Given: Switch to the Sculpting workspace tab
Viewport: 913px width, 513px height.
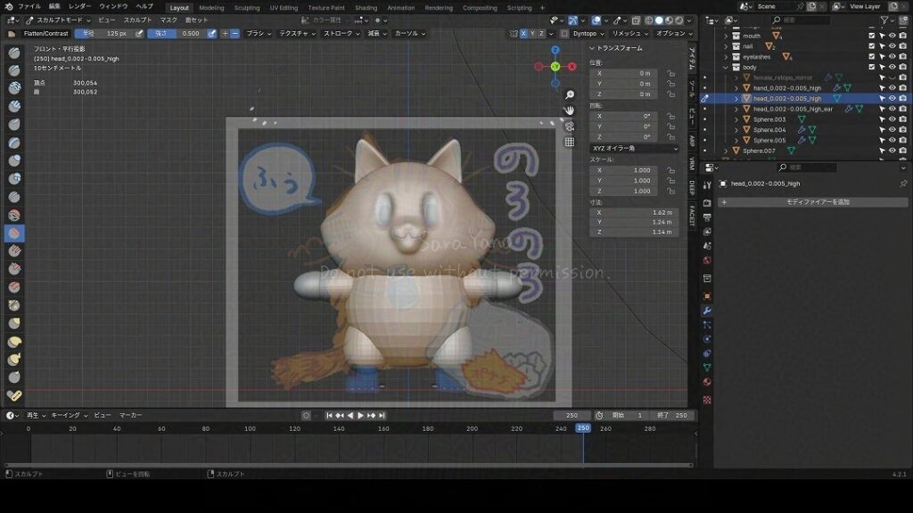Looking at the screenshot, I should (247, 7).
